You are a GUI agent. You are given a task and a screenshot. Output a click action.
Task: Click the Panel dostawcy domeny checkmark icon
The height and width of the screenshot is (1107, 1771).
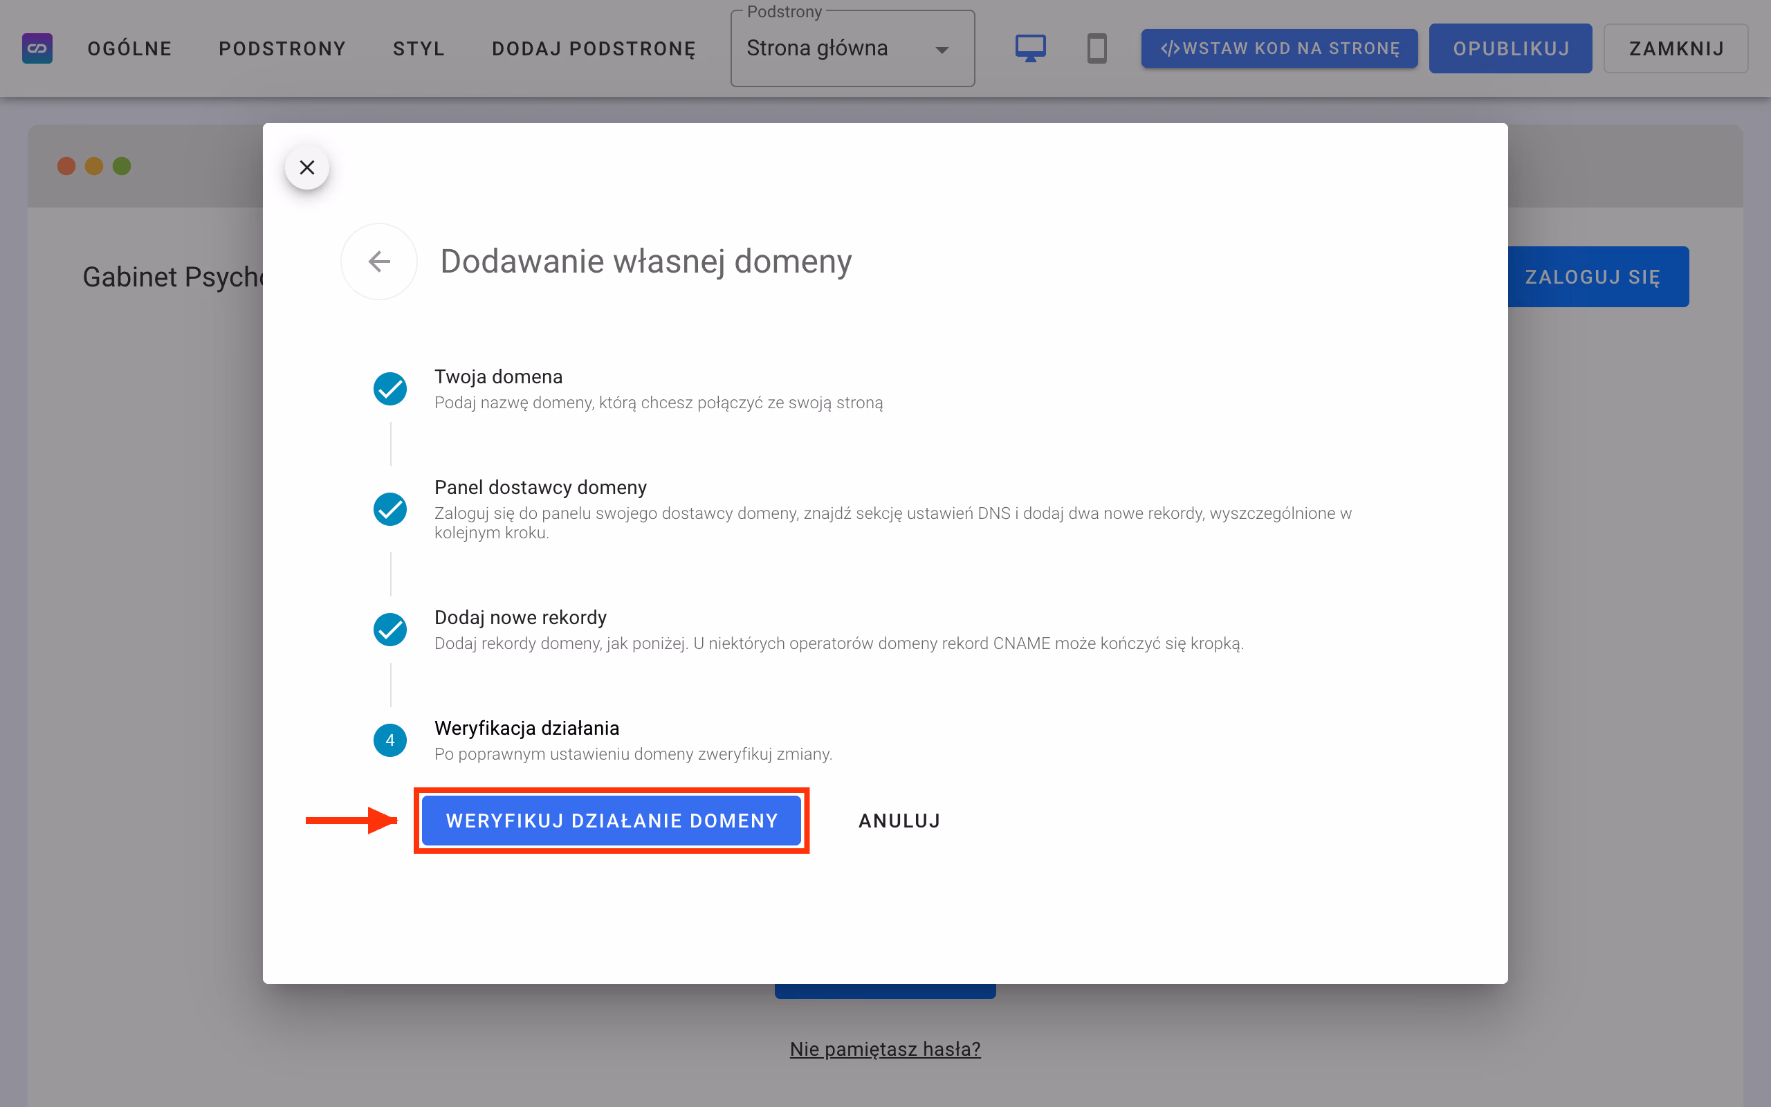pos(390,509)
